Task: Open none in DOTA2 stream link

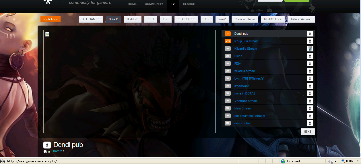Action: (x=245, y=93)
